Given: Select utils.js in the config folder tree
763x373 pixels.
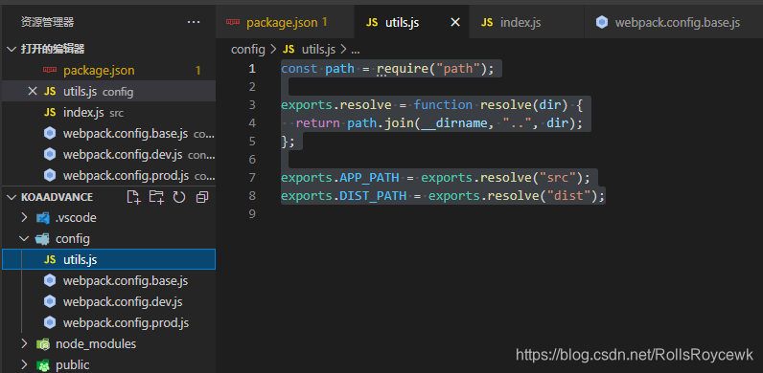Looking at the screenshot, I should pos(109,260).
